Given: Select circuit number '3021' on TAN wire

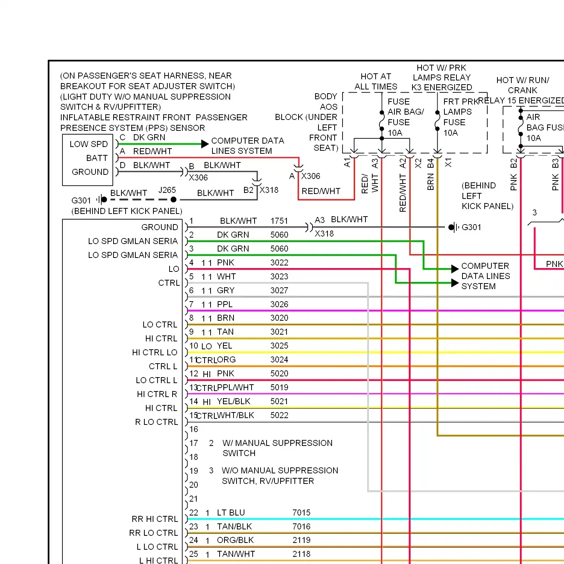Looking at the screenshot, I should pos(279,332).
